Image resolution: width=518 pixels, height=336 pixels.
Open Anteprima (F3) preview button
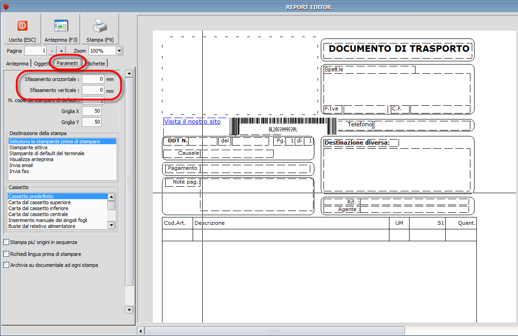coord(61,29)
